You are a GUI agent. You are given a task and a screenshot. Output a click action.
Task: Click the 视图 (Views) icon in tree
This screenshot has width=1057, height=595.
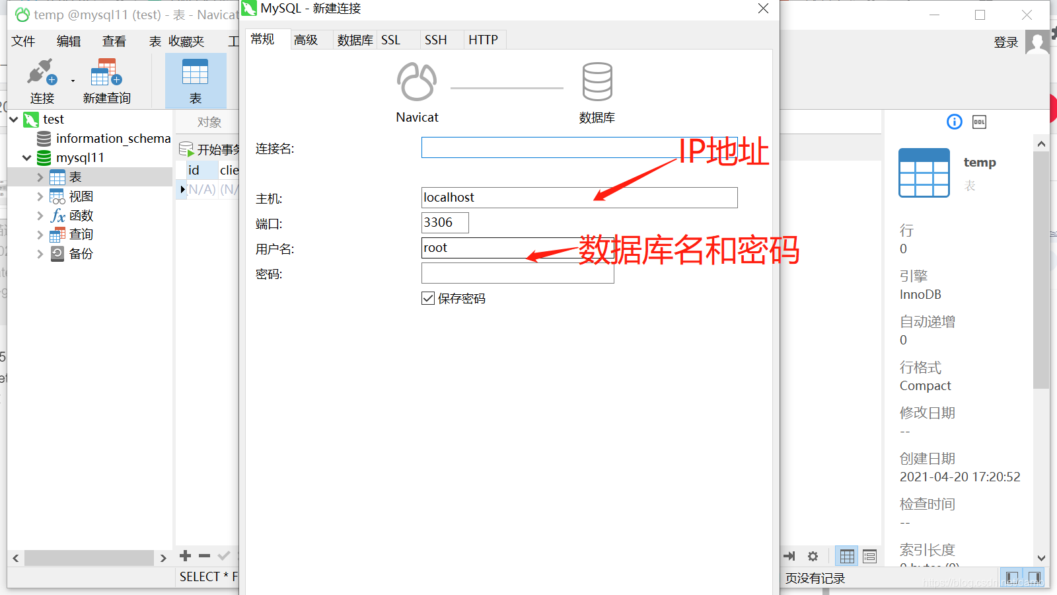pyautogui.click(x=57, y=196)
